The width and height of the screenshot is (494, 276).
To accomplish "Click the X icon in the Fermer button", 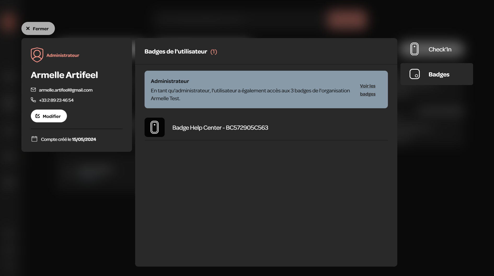I will [x=28, y=28].
